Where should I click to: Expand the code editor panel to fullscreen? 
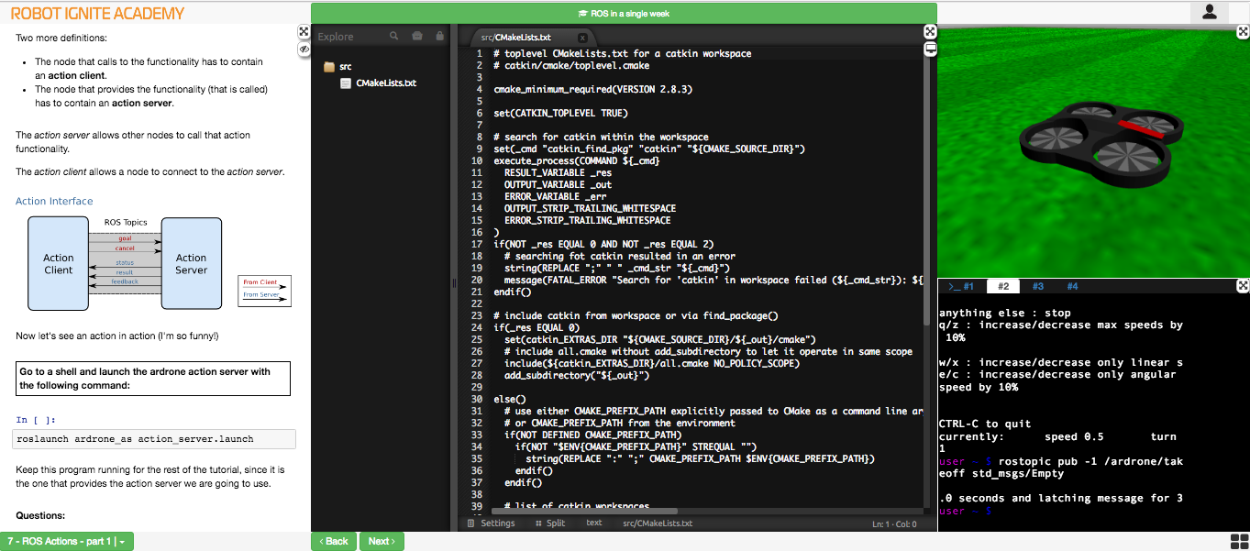(x=929, y=32)
